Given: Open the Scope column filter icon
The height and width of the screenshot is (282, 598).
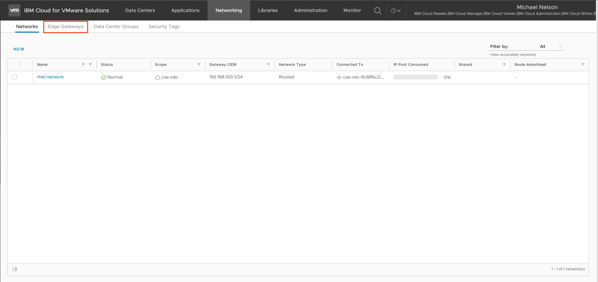Looking at the screenshot, I should pyautogui.click(x=199, y=64).
